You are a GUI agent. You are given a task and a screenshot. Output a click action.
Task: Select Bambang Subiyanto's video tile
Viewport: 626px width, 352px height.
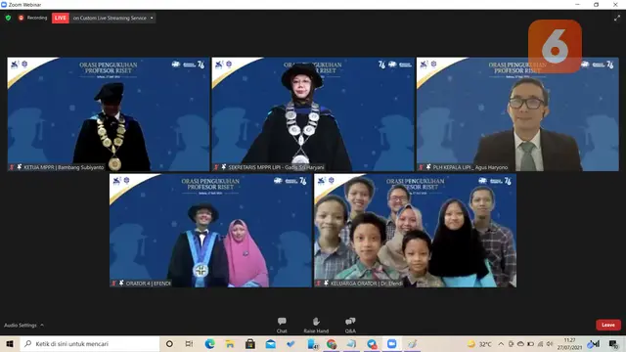(109, 114)
